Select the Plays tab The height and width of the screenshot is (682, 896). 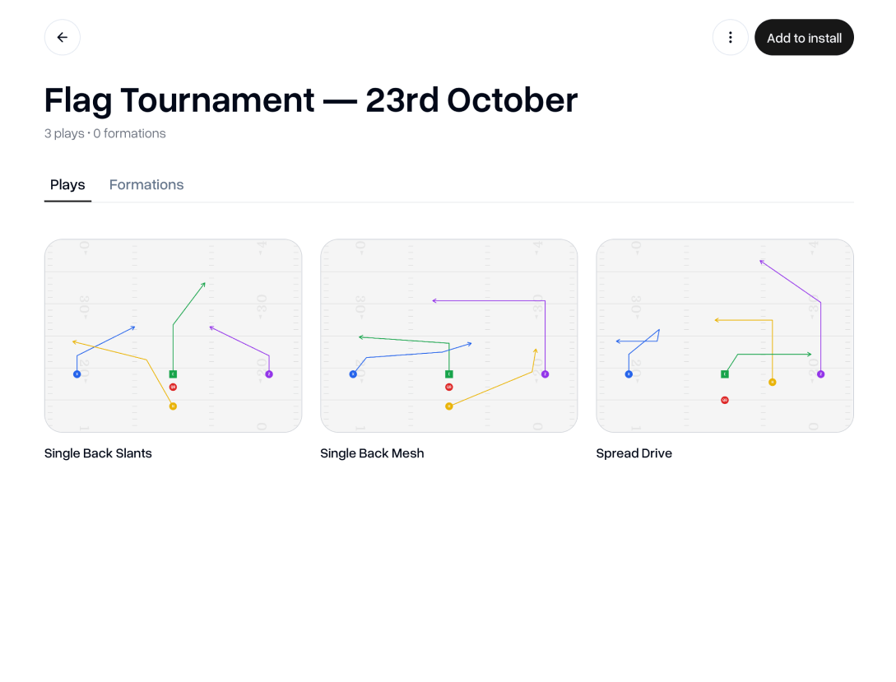(67, 185)
